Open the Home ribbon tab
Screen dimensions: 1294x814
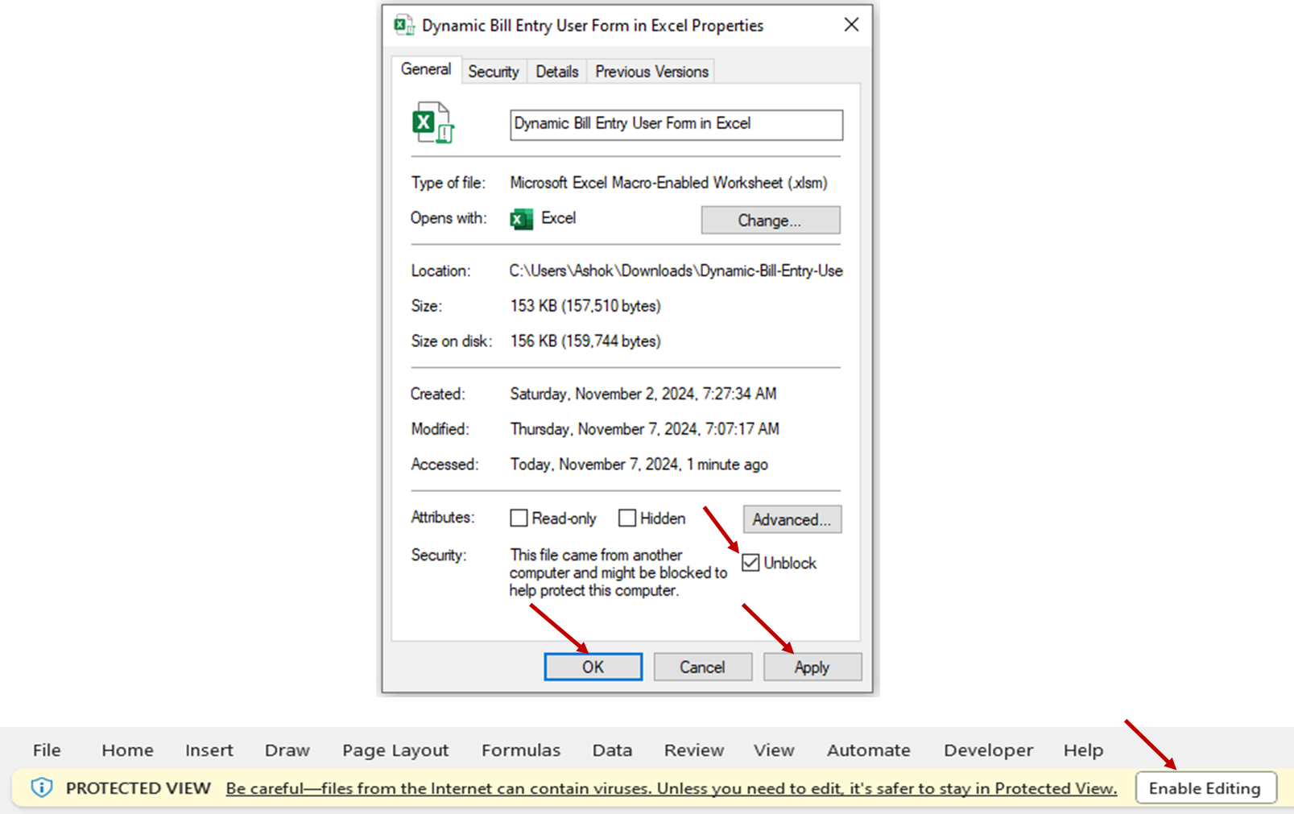pos(127,750)
